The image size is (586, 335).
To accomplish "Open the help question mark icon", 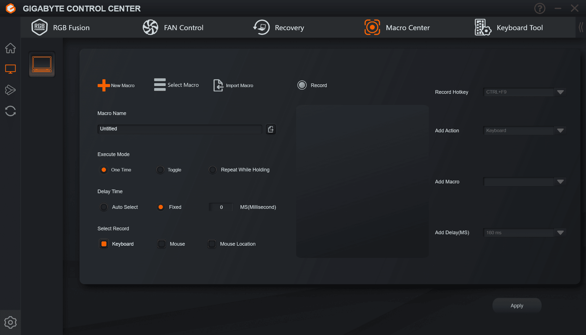I will coord(540,8).
